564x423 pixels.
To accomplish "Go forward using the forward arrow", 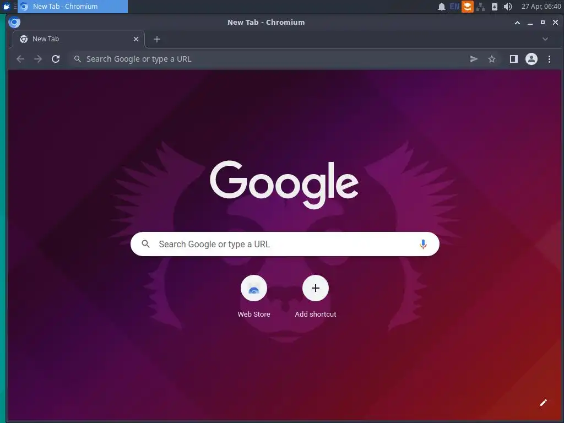I will coord(38,59).
